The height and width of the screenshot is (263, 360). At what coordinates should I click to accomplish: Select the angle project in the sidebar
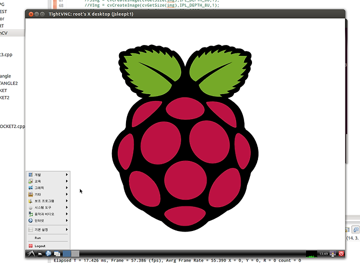click(5, 76)
